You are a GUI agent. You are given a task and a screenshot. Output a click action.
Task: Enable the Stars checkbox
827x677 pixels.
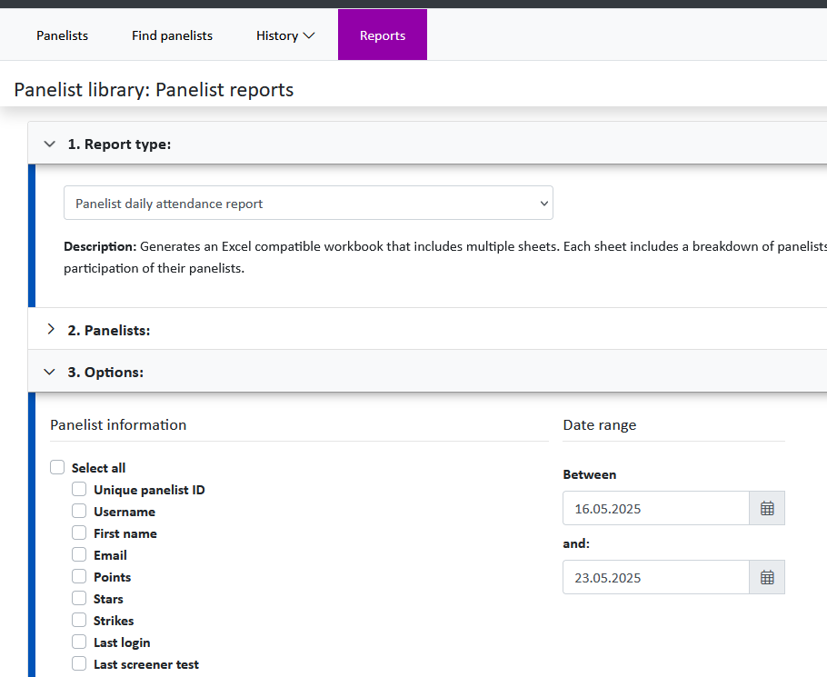click(x=79, y=599)
